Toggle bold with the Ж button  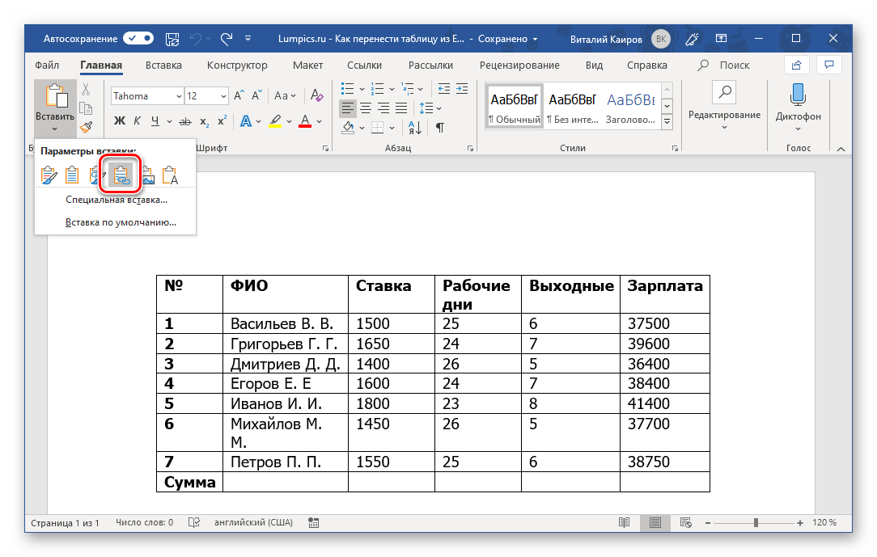coord(120,121)
